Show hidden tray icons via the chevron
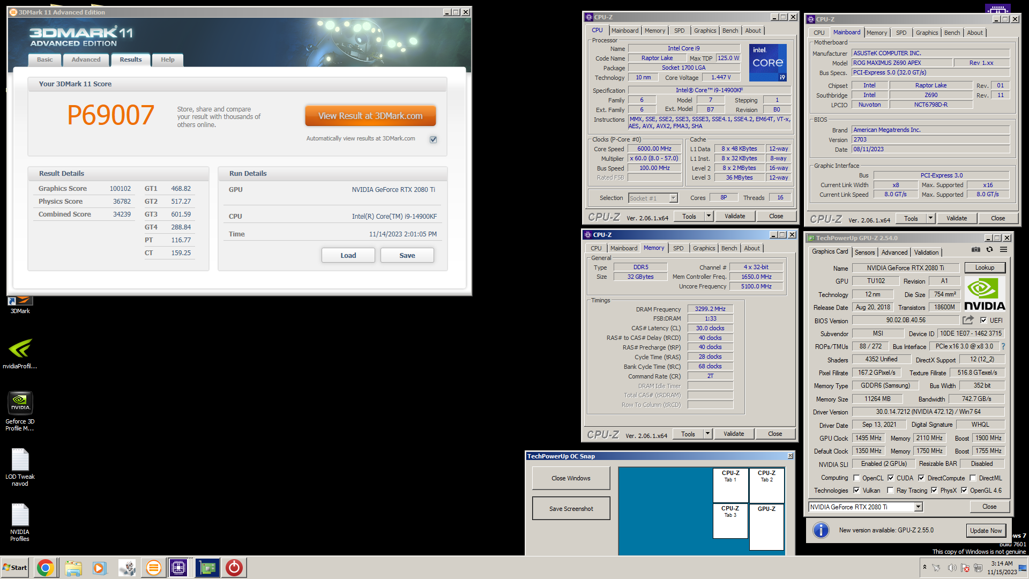 click(x=924, y=567)
